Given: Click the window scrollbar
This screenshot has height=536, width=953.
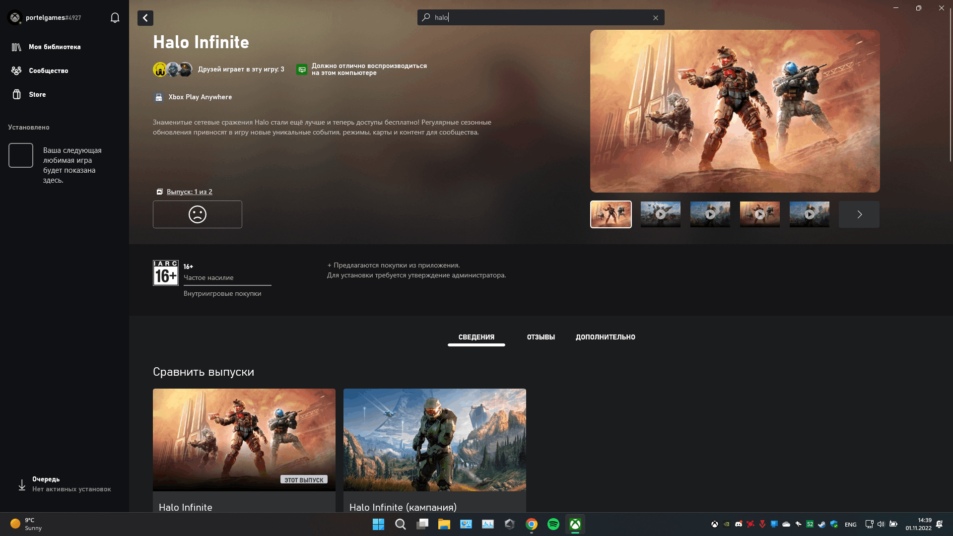Looking at the screenshot, I should (x=950, y=84).
